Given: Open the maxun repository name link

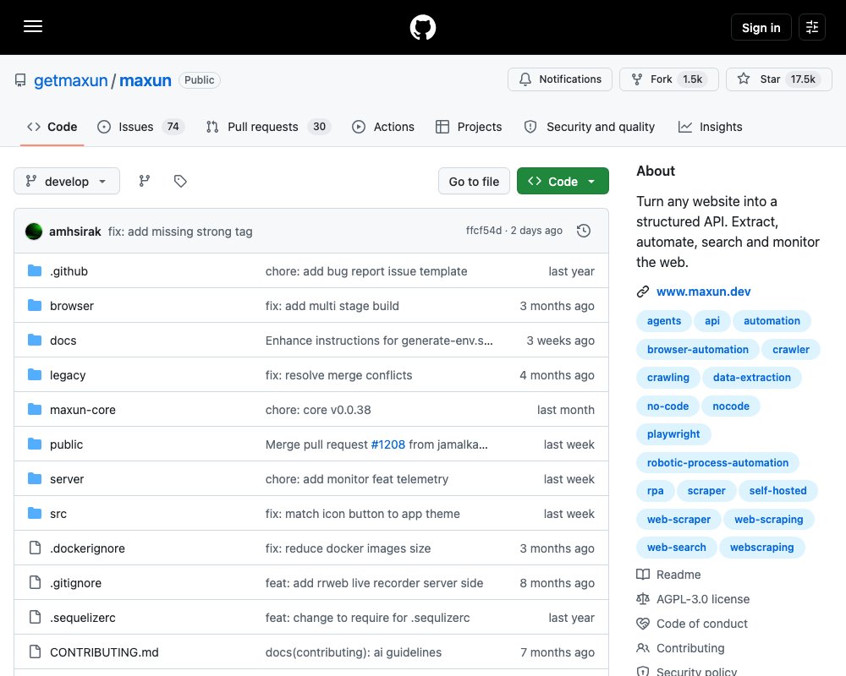Looking at the screenshot, I should tap(146, 80).
